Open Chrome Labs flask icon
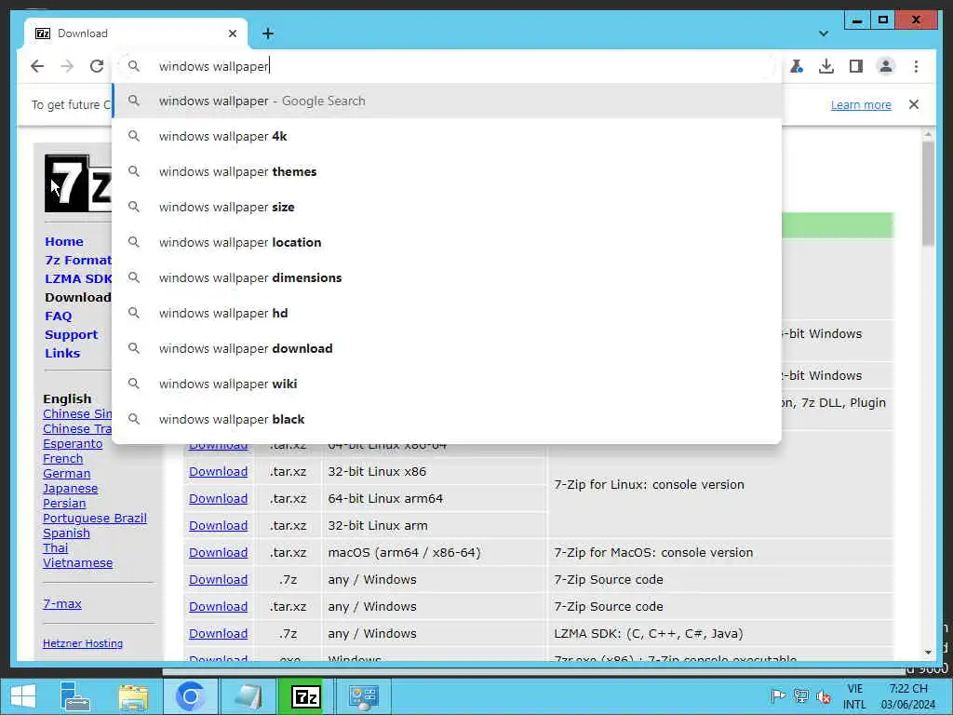The width and height of the screenshot is (953, 715). (797, 66)
